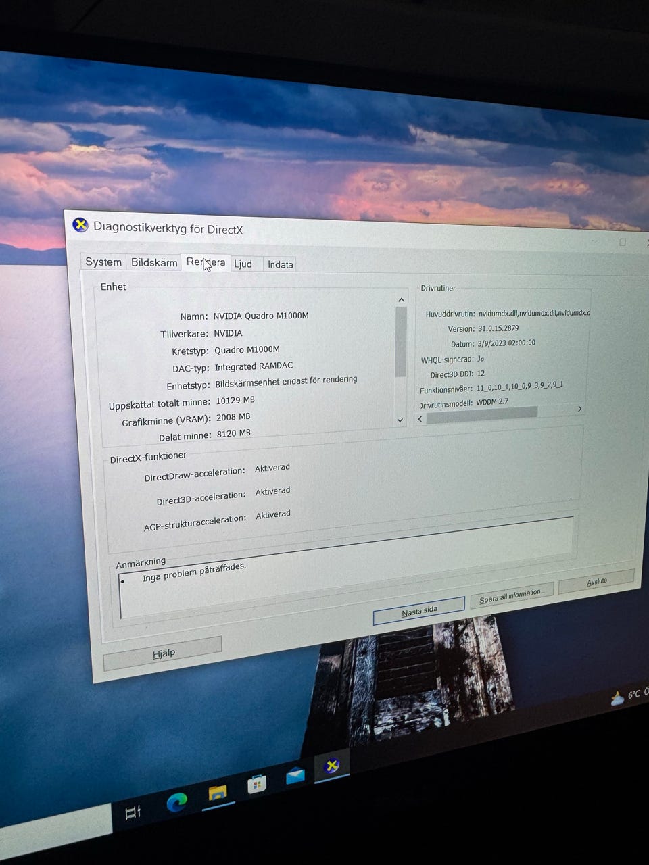Switch to the System tab
649x865 pixels.
(x=103, y=262)
